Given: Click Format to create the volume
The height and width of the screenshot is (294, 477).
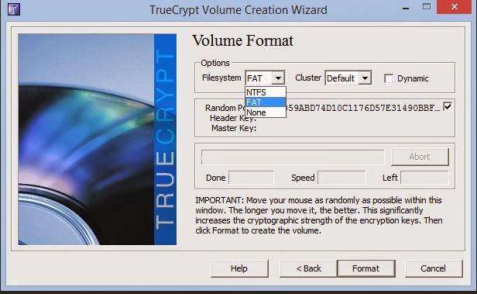Looking at the screenshot, I should point(366,268).
